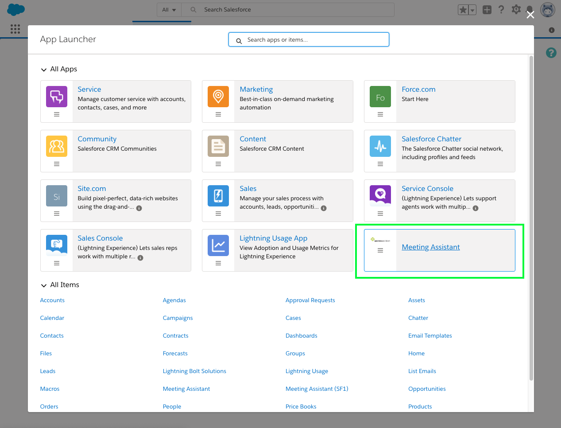Open List Emails item link
561x428 pixels.
point(422,371)
